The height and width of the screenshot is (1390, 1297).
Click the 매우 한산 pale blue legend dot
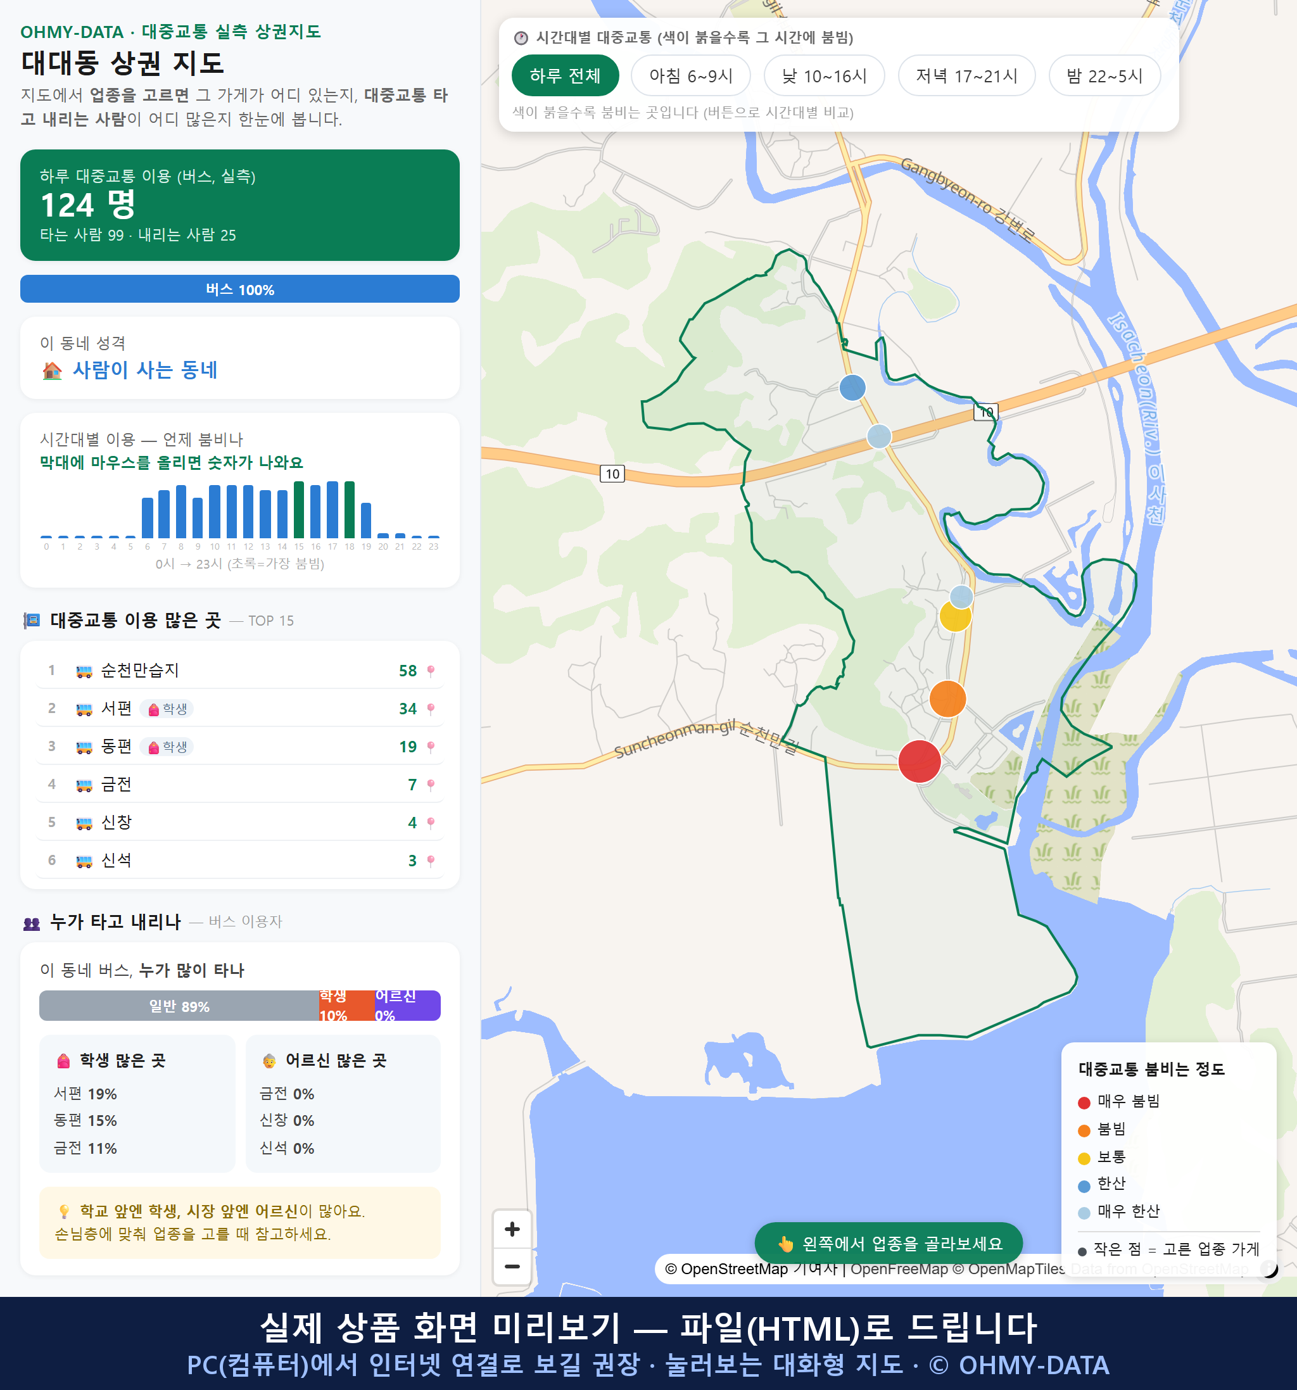click(x=1084, y=1214)
